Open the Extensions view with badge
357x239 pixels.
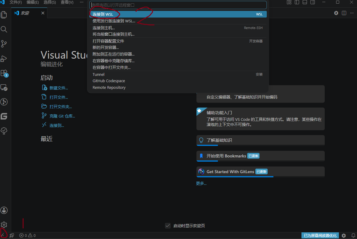(4, 73)
